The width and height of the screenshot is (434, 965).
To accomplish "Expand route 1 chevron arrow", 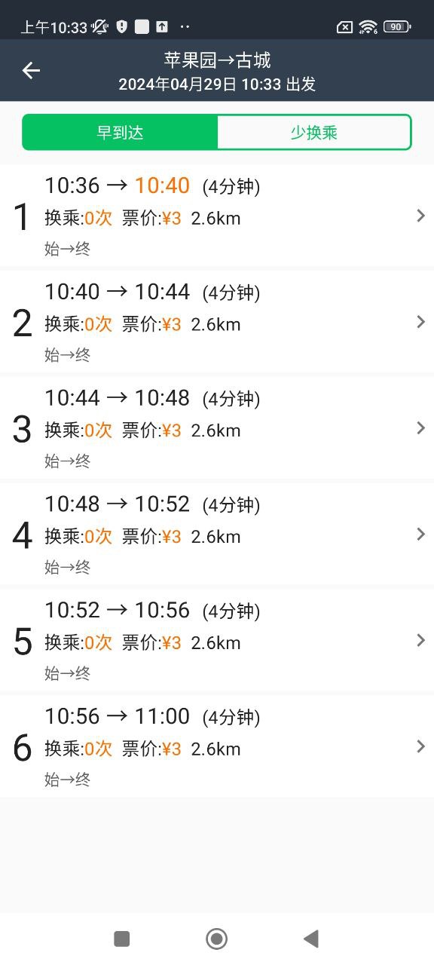I will pos(420,216).
